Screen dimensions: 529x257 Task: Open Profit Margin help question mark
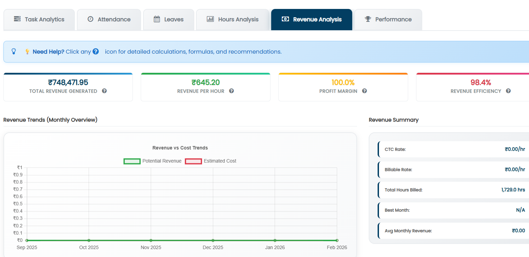pos(365,91)
